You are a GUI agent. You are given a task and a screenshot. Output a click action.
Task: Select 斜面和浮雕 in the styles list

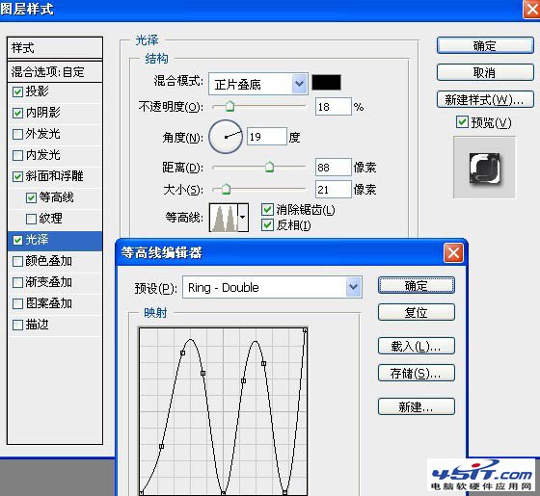click(54, 176)
